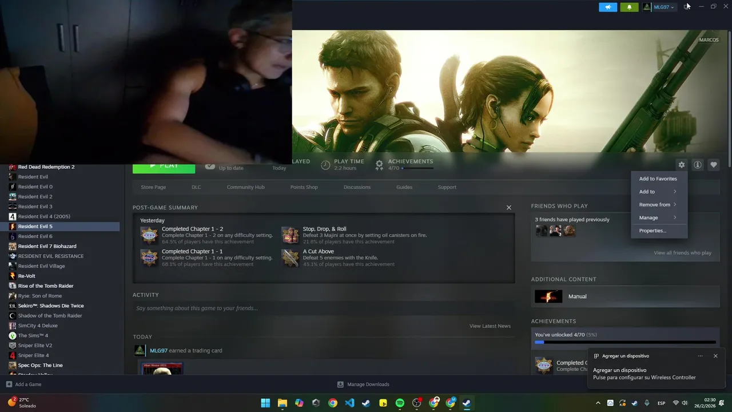Viewport: 732px width, 412px height.
Task: Go to the Community Hub tab
Action: tap(245, 187)
